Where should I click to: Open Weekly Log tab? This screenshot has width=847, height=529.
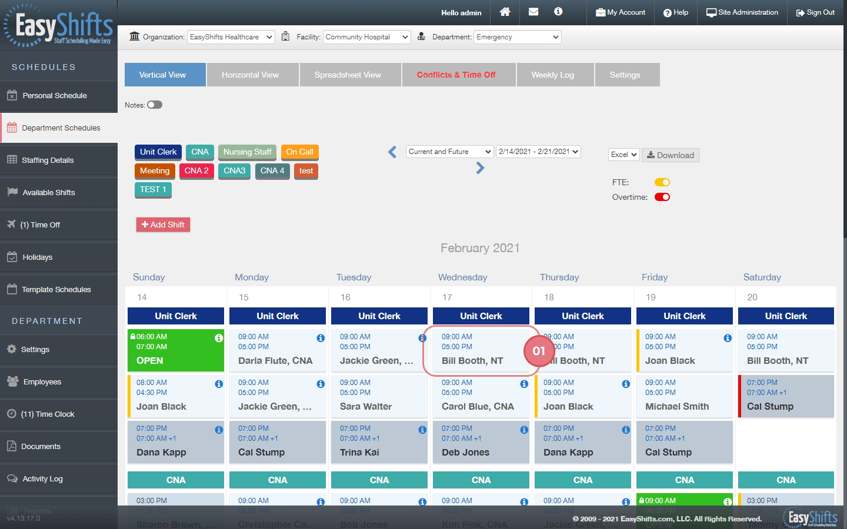click(x=555, y=75)
